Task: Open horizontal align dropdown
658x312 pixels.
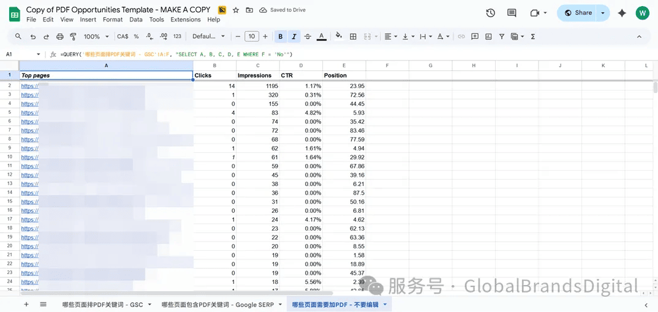Action: (x=391, y=37)
